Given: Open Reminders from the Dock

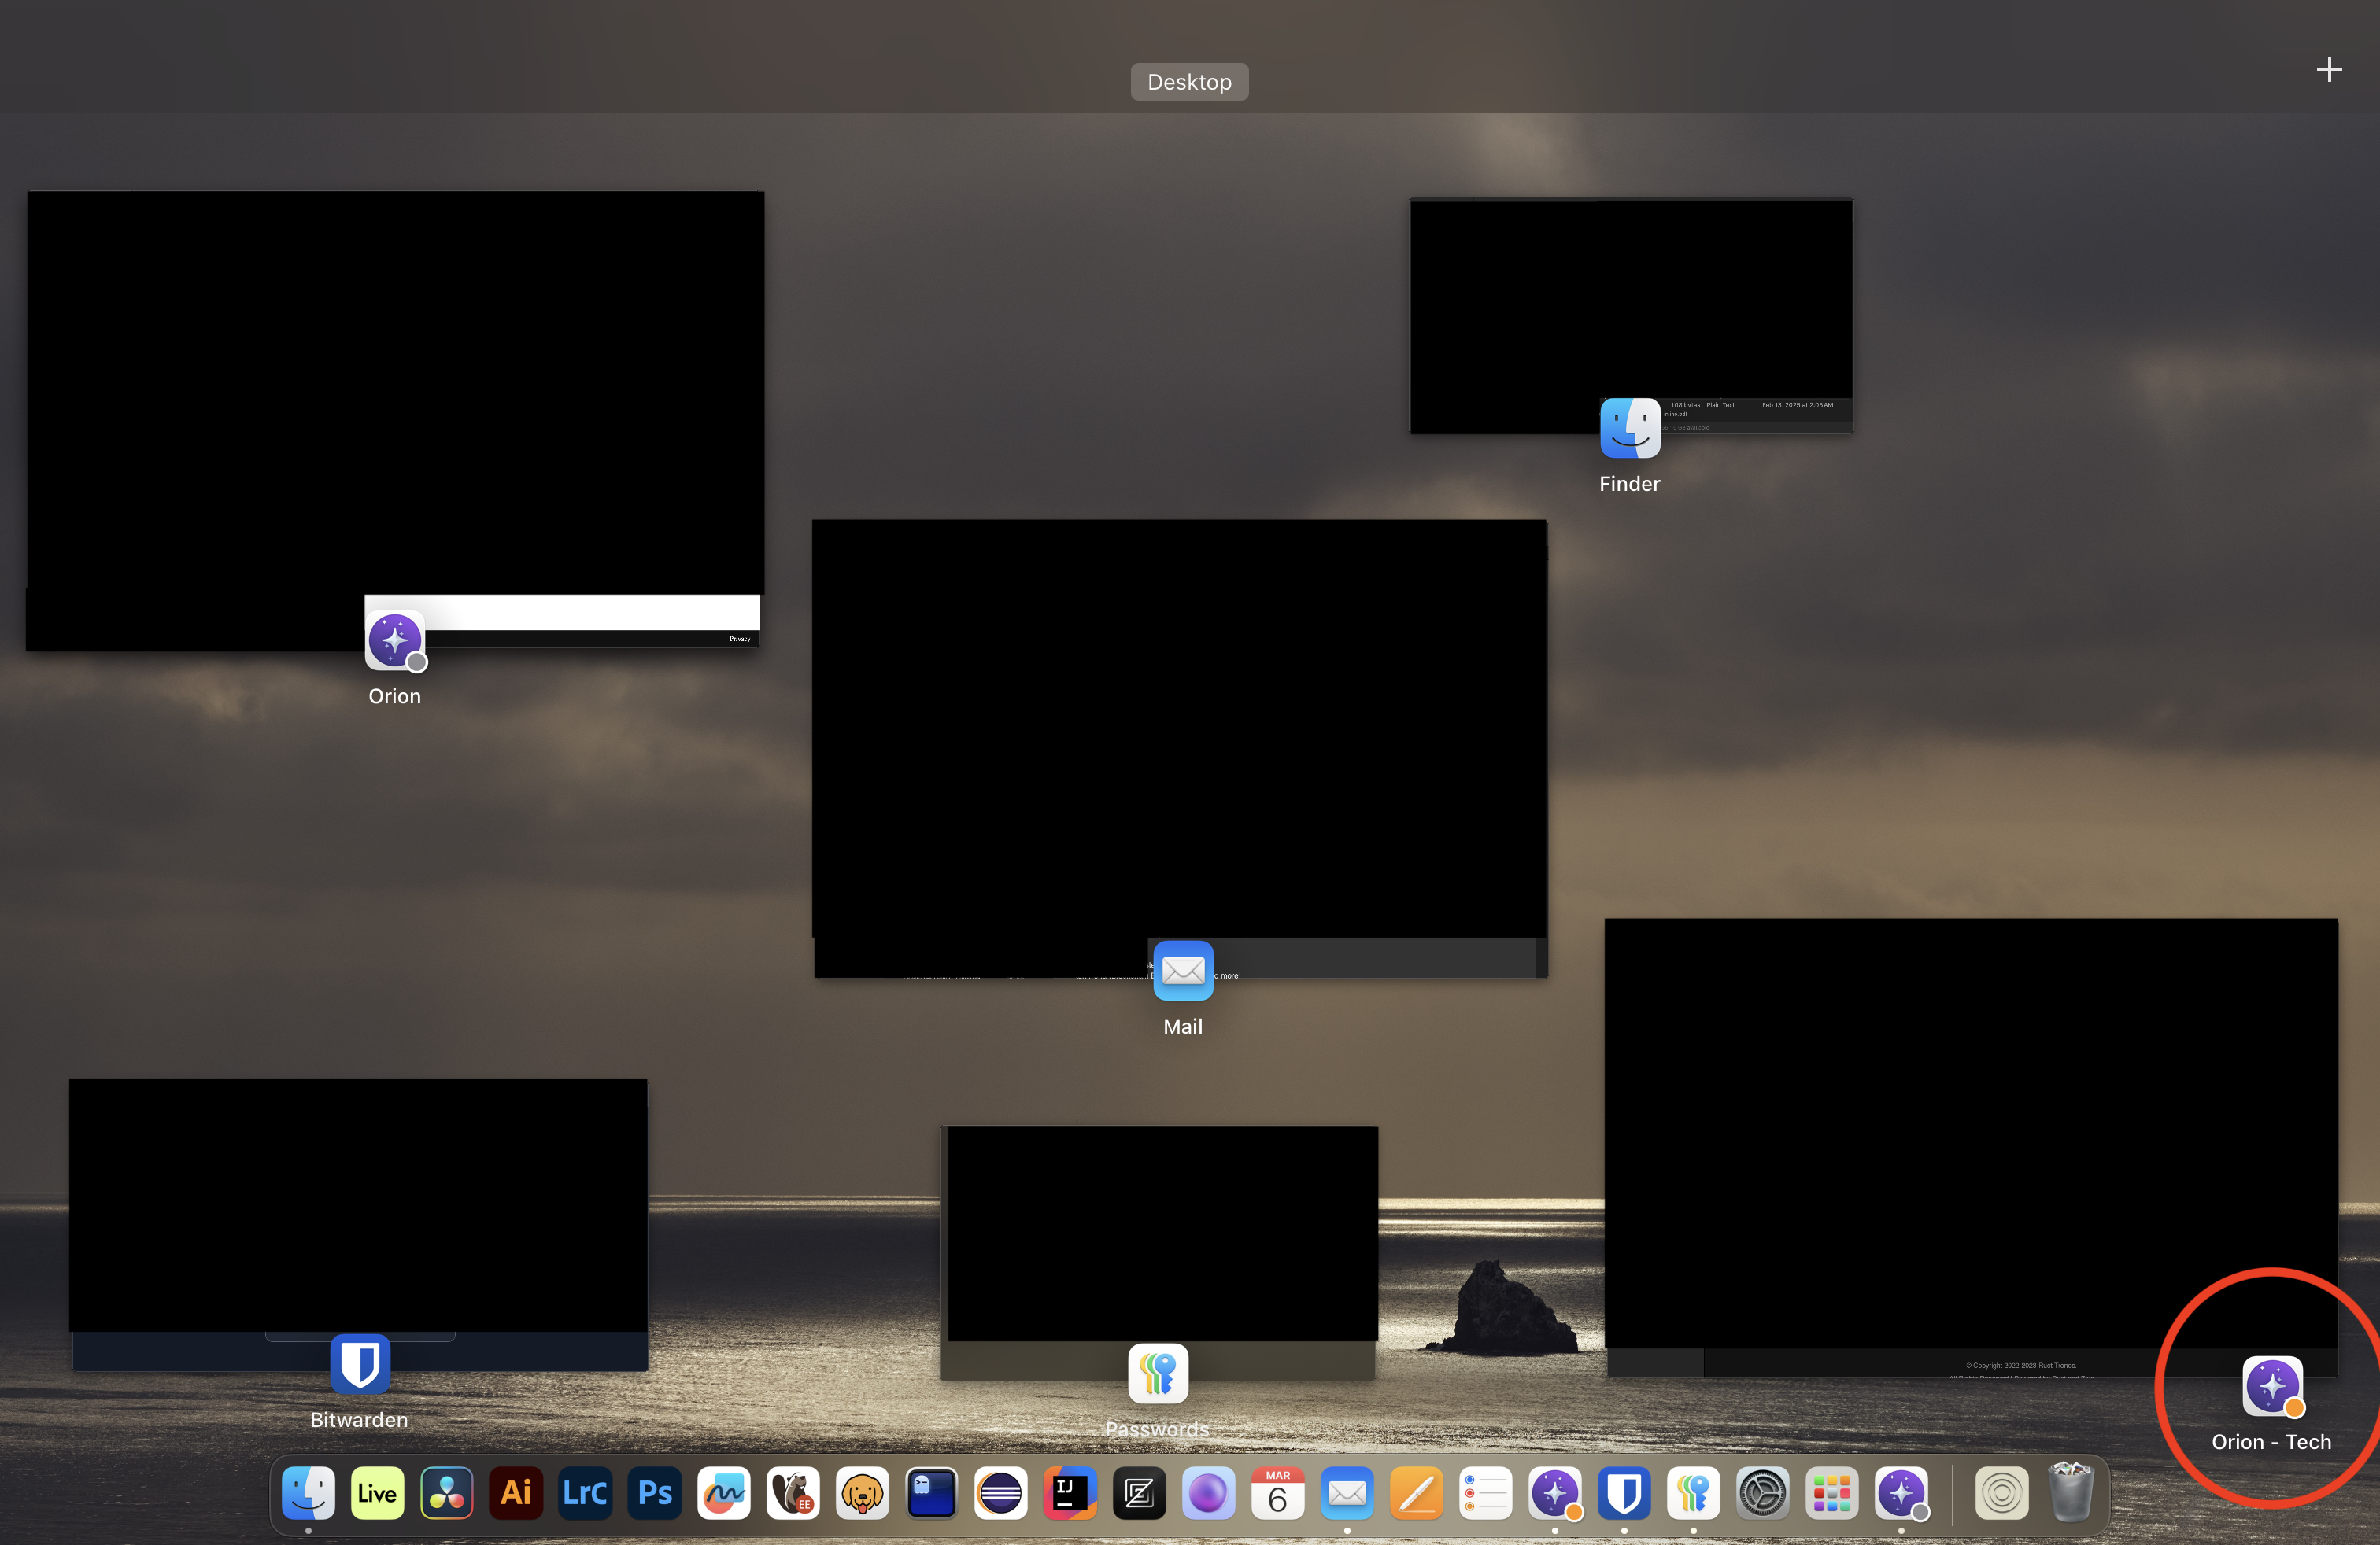Looking at the screenshot, I should (1485, 1493).
